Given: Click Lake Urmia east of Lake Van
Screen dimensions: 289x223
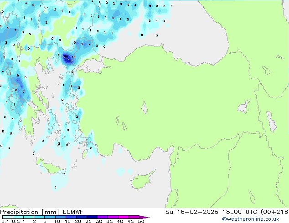Looking at the screenshot, I should point(271,122).
